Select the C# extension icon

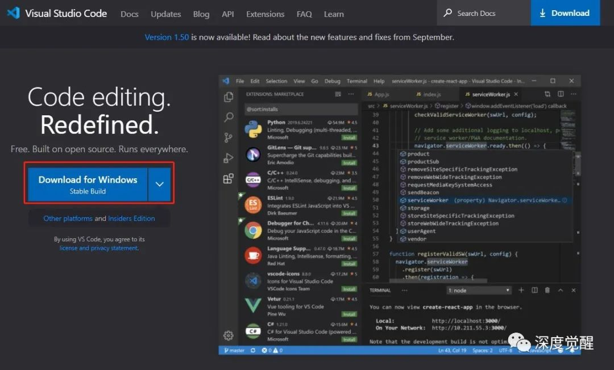click(253, 331)
